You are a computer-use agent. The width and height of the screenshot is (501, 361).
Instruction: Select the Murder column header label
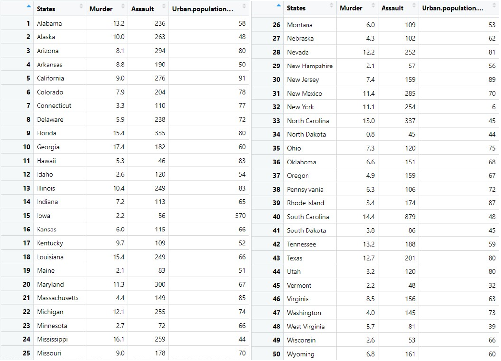100,8
